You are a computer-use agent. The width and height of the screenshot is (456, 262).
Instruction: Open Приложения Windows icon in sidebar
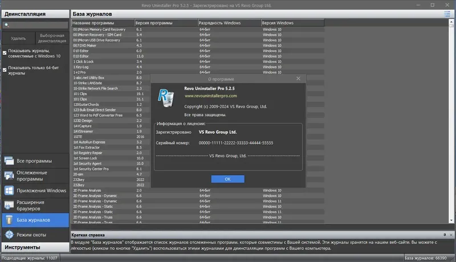point(9,191)
